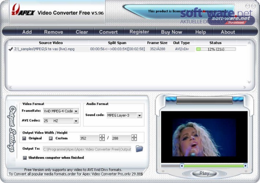Open the Register menu item
The height and width of the screenshot is (183, 260).
139,32
